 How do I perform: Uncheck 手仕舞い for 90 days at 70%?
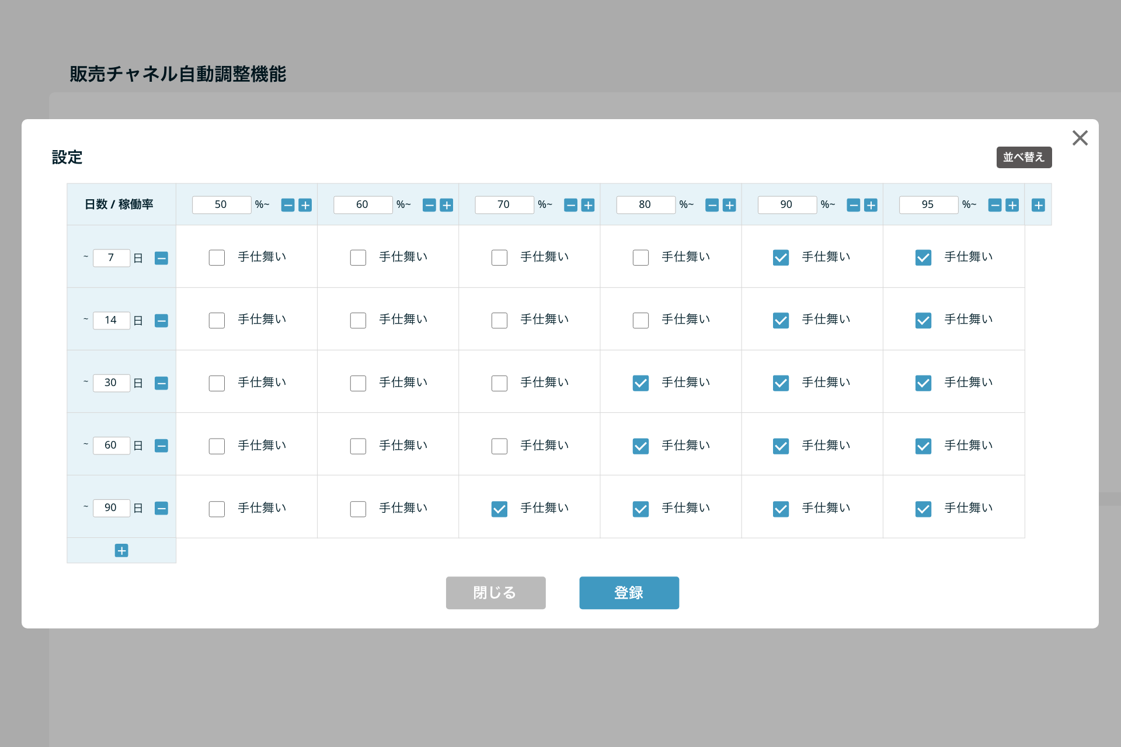(x=499, y=509)
